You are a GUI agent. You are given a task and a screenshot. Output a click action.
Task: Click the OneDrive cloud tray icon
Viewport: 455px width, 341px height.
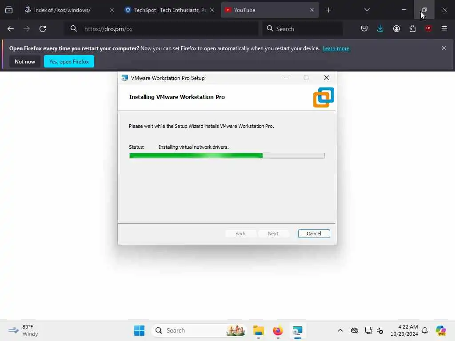pyautogui.click(x=354, y=330)
